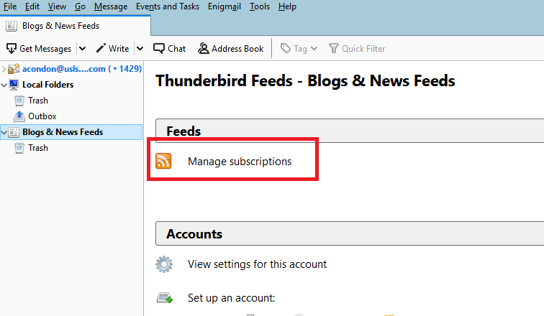Collapse the Local Folders tree
The height and width of the screenshot is (316, 544).
pyautogui.click(x=4, y=85)
